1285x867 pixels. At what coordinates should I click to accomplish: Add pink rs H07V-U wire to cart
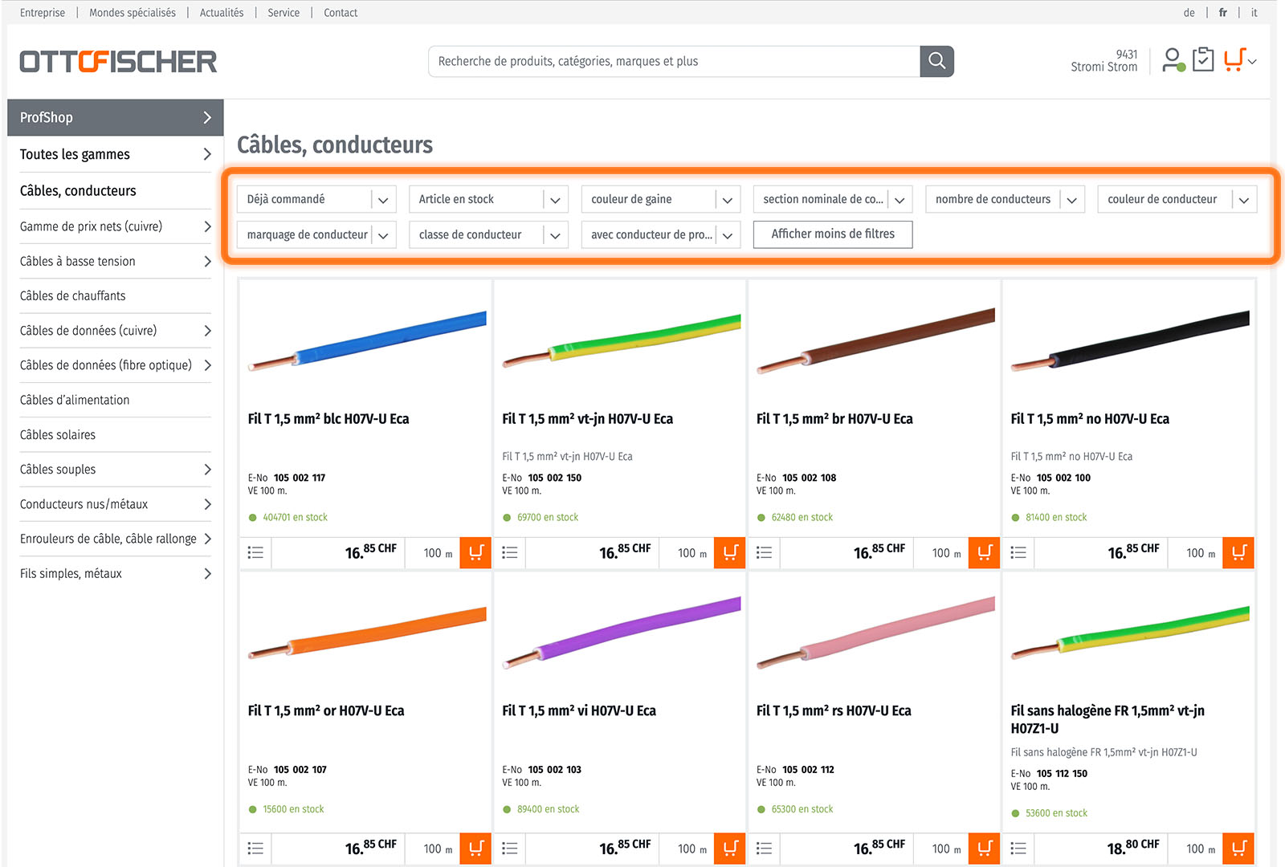coord(985,849)
